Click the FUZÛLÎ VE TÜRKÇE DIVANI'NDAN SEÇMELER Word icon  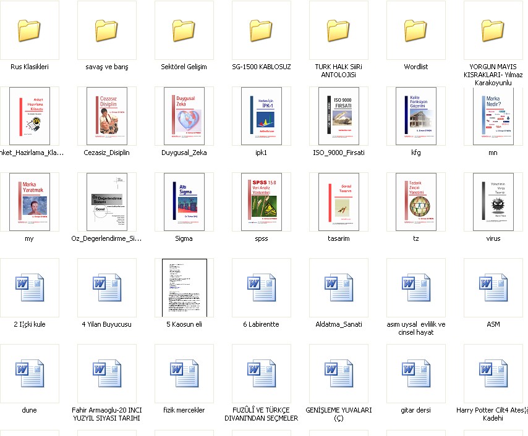[x=262, y=373]
